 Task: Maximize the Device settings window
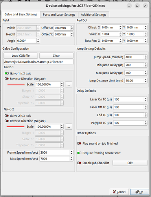point(137,6)
